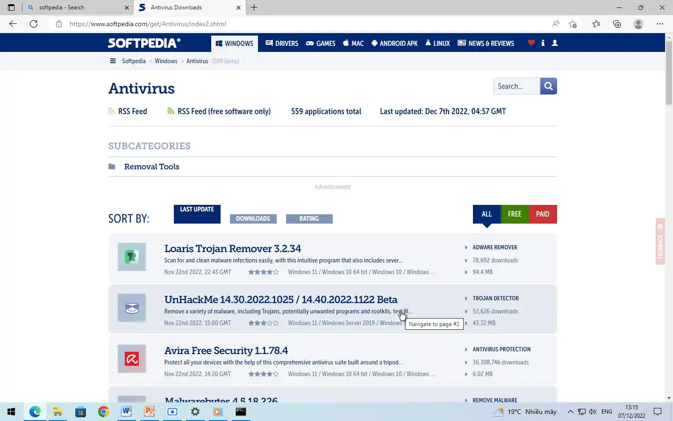Open Word from the taskbar
673x421 pixels.
[x=126, y=412]
